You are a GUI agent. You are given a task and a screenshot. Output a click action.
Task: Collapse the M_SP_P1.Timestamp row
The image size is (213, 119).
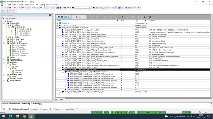tap(63, 72)
